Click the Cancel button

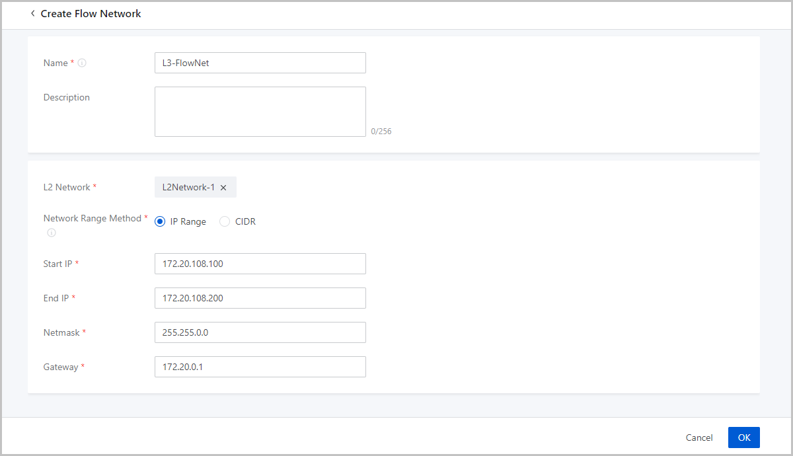pyautogui.click(x=699, y=437)
